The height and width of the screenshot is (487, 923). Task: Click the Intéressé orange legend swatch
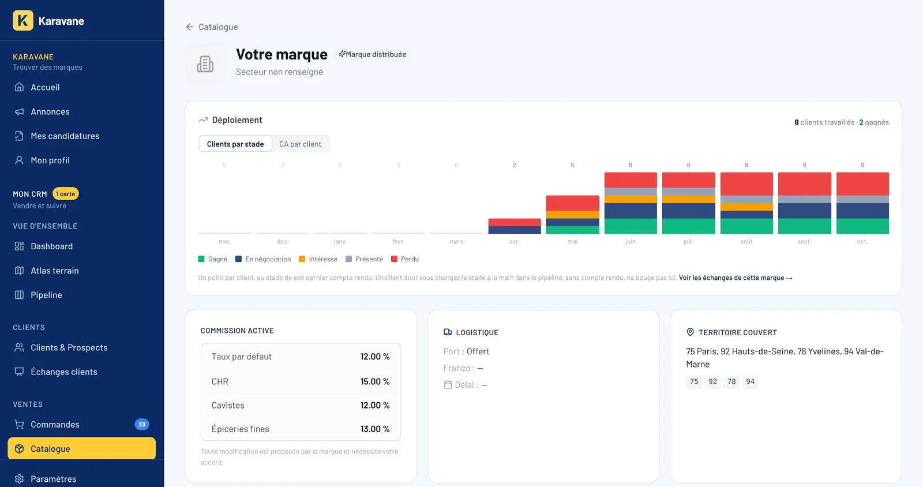pyautogui.click(x=302, y=259)
